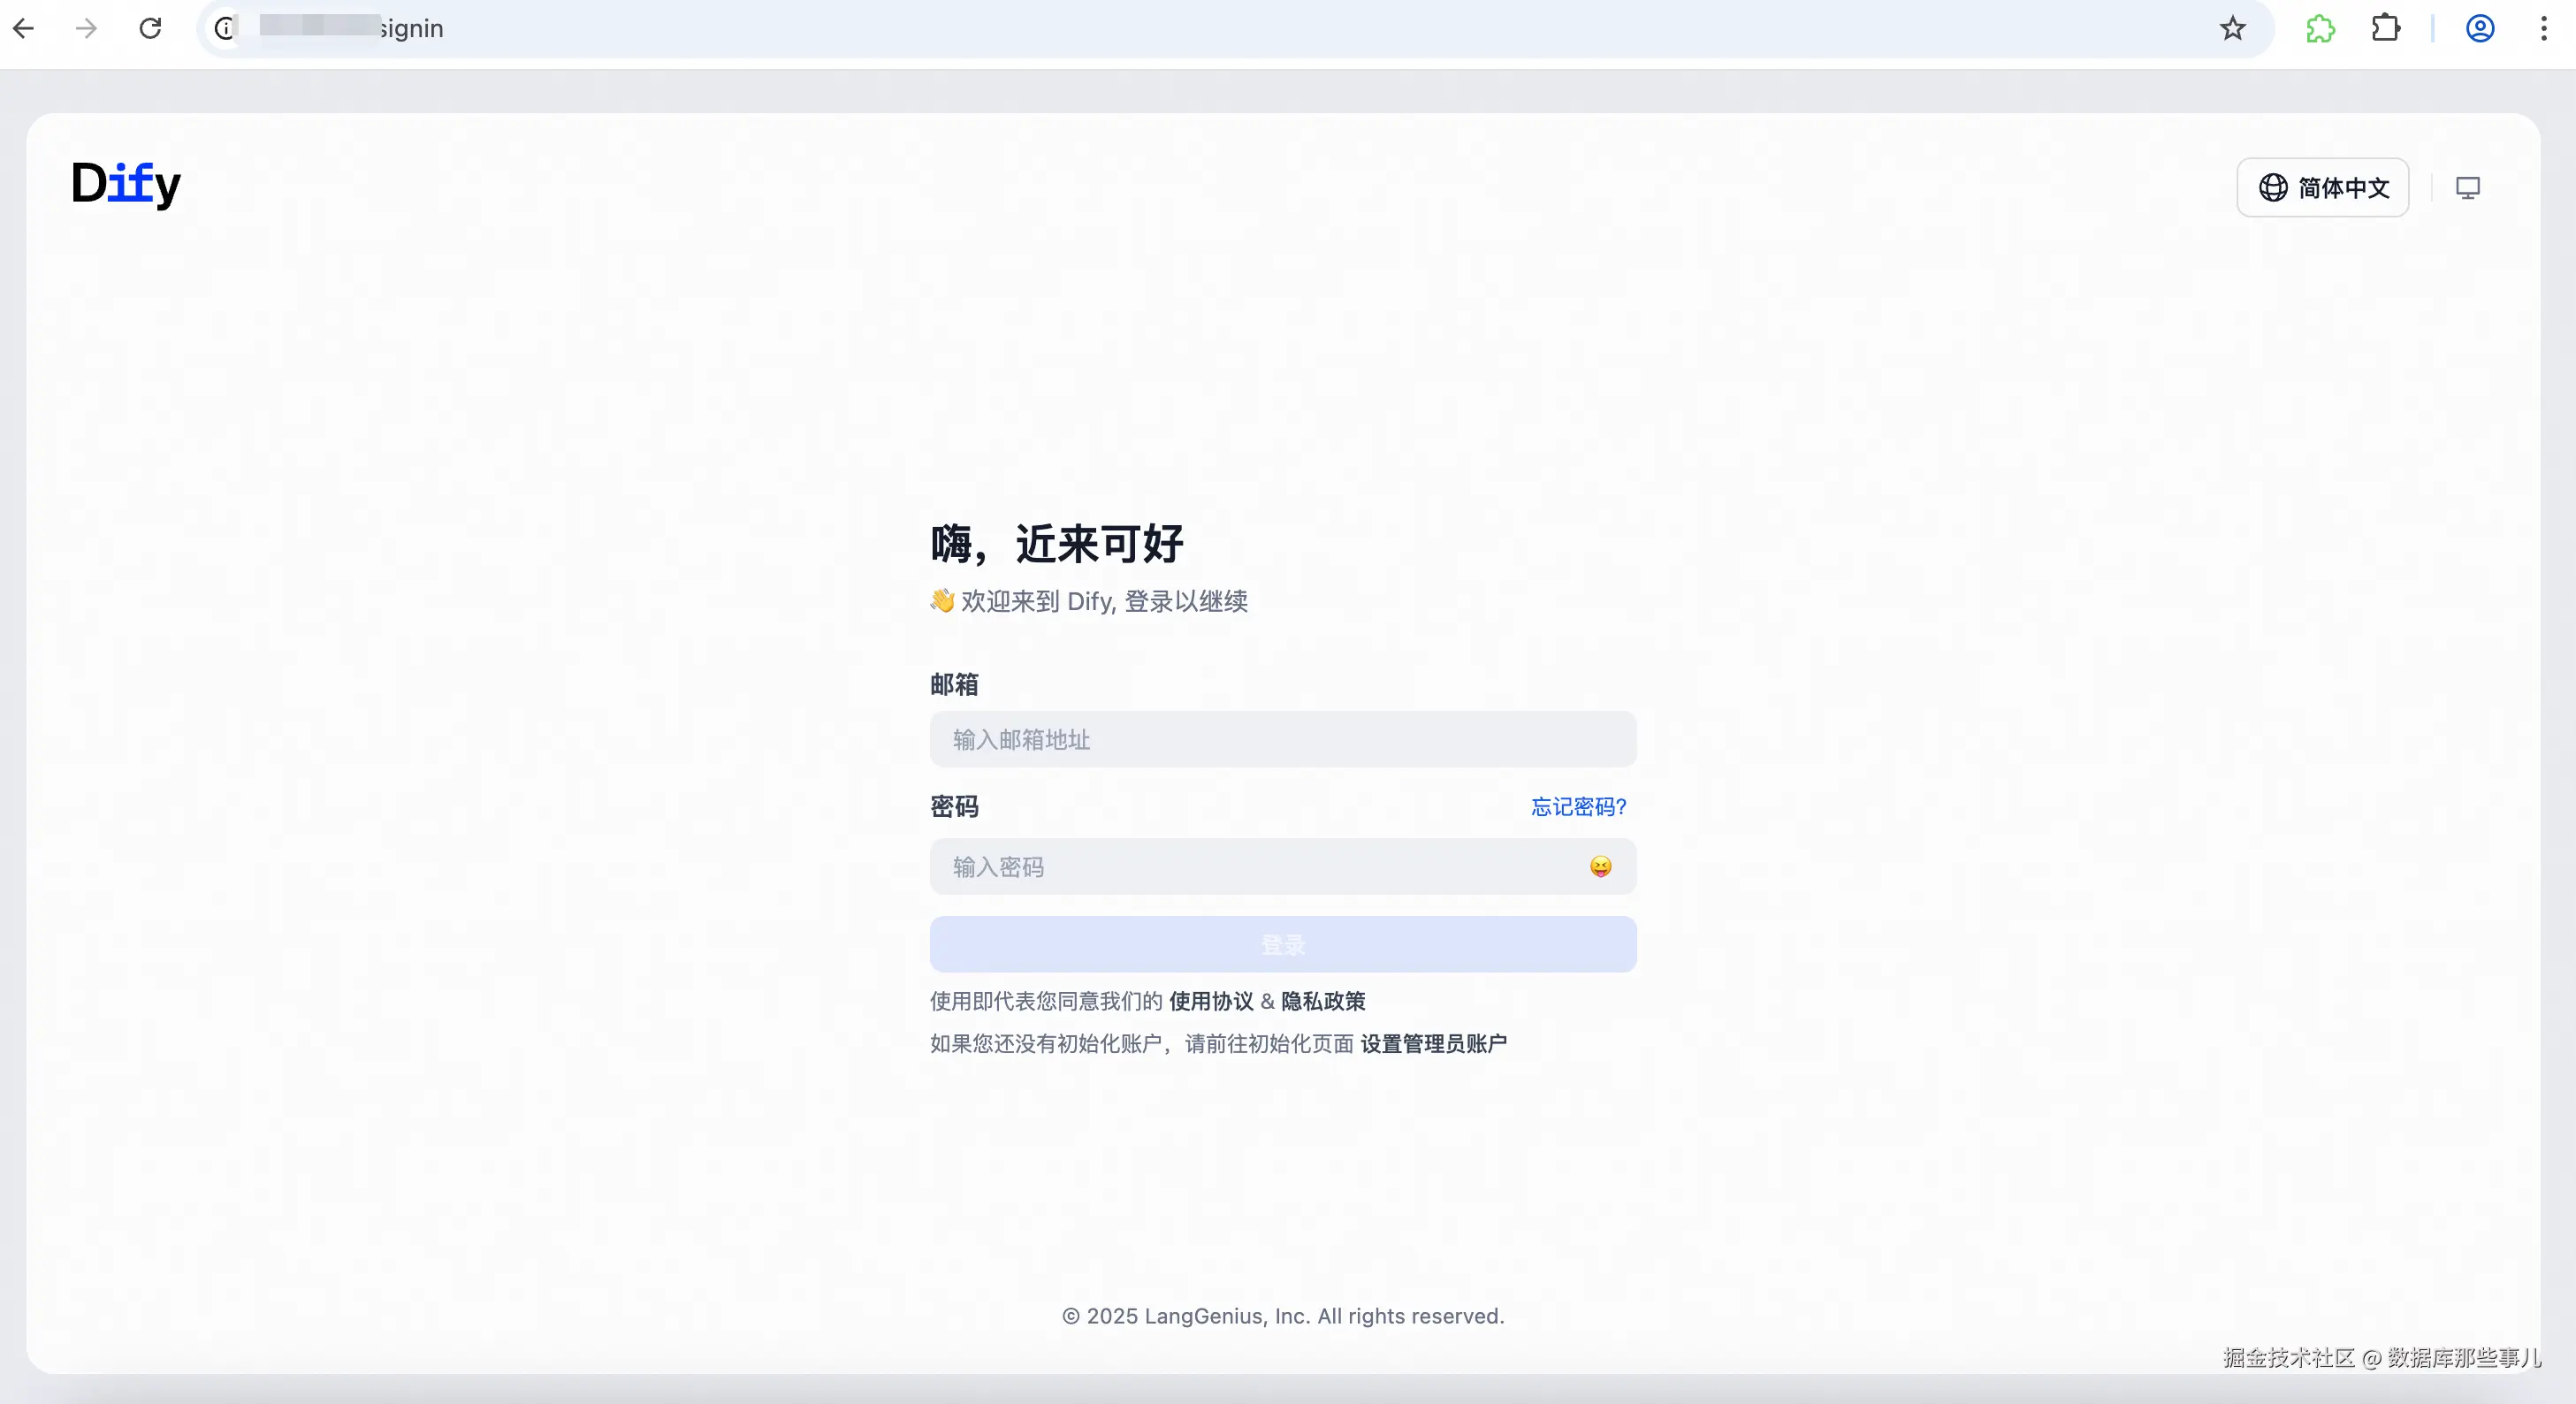Click the 登录 sign-in button
The image size is (2576, 1404).
(1283, 944)
